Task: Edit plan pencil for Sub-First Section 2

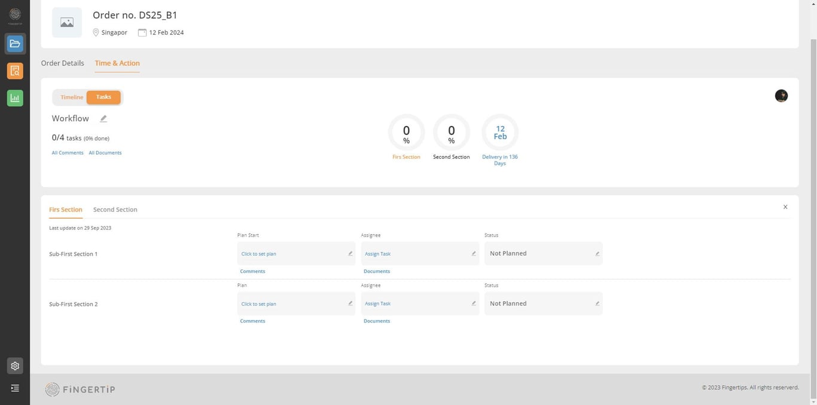Action: 350,303
